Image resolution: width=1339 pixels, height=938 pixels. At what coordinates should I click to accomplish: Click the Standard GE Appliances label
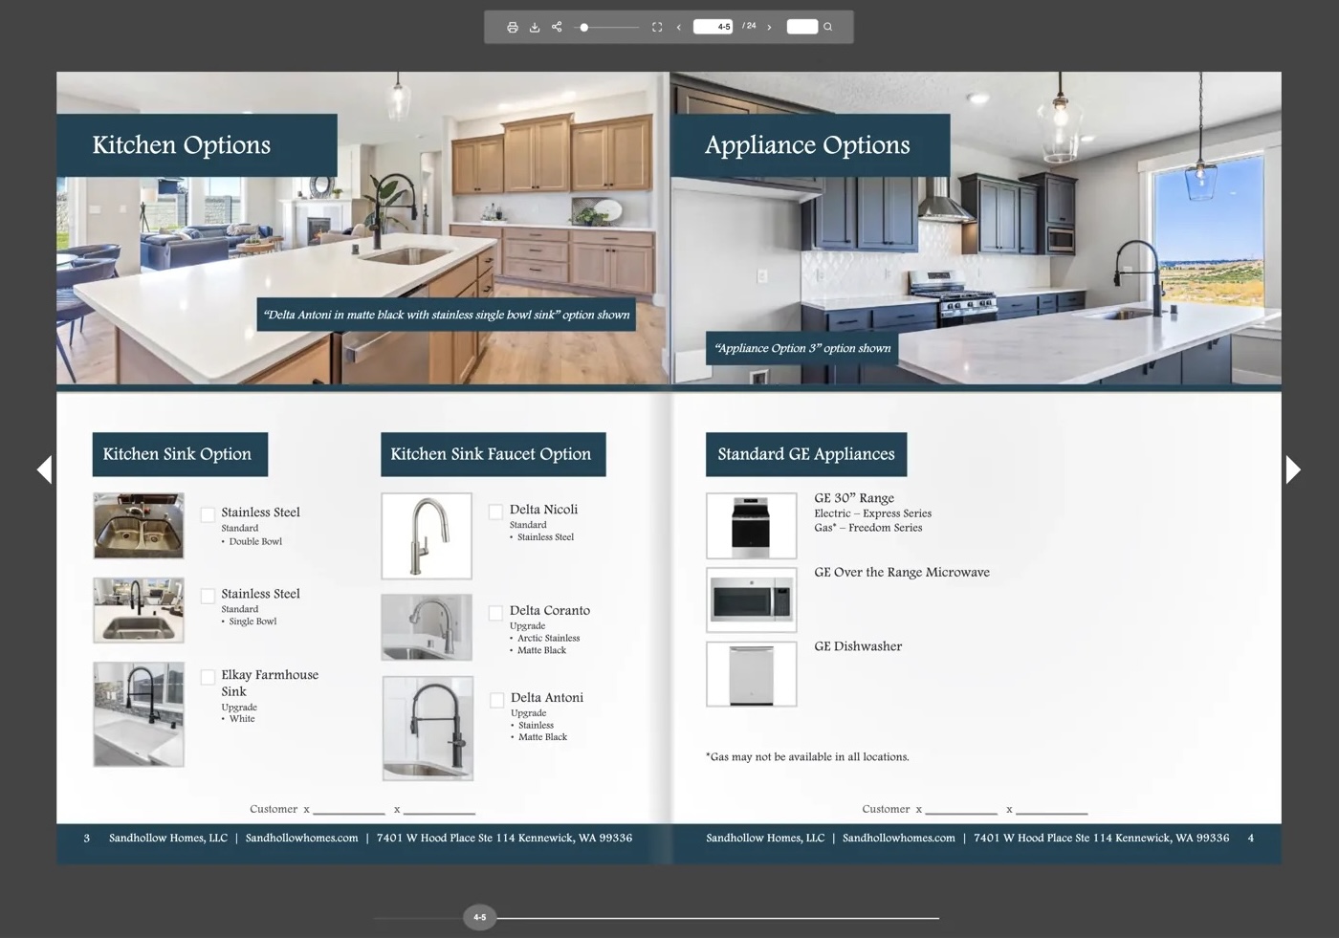coord(806,454)
